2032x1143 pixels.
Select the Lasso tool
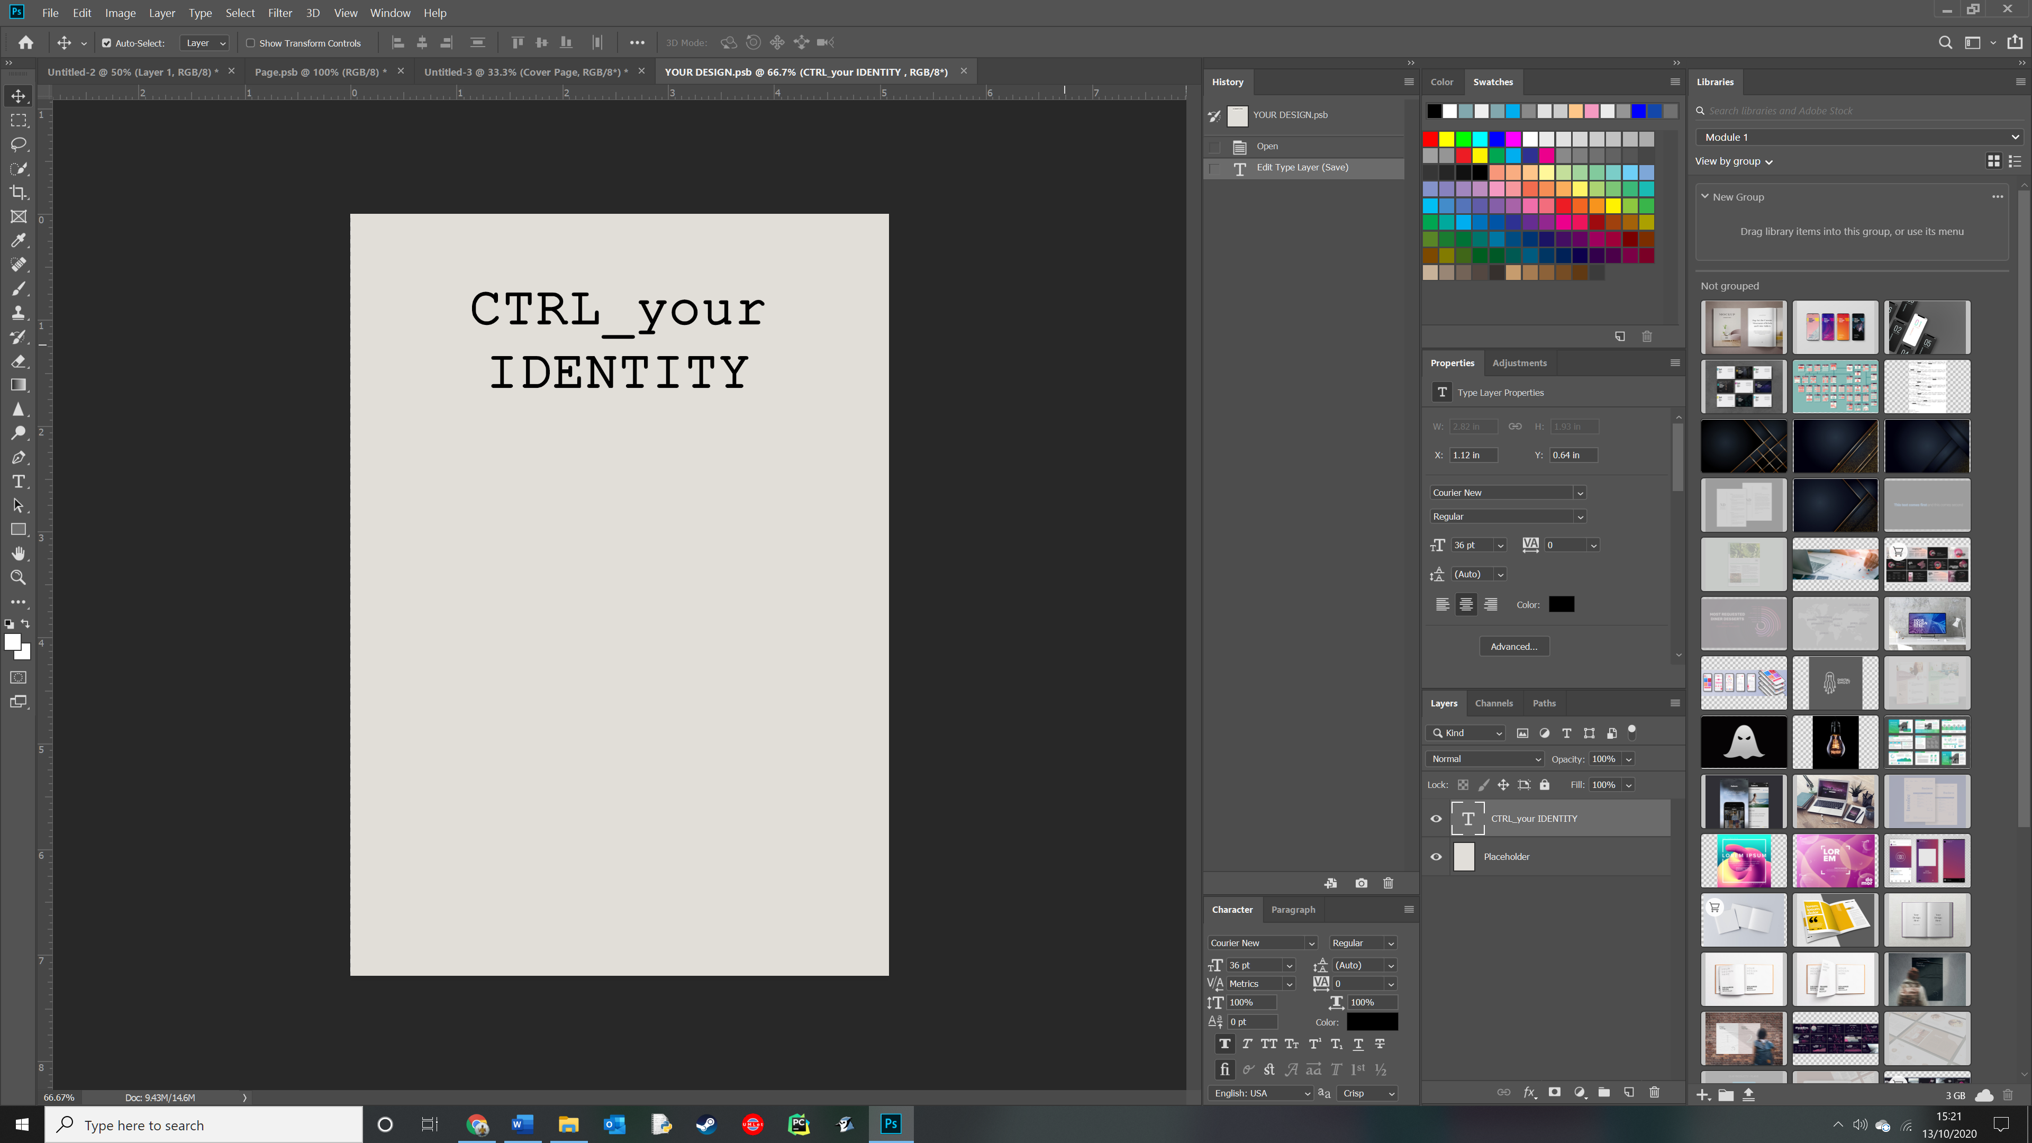[x=18, y=144]
